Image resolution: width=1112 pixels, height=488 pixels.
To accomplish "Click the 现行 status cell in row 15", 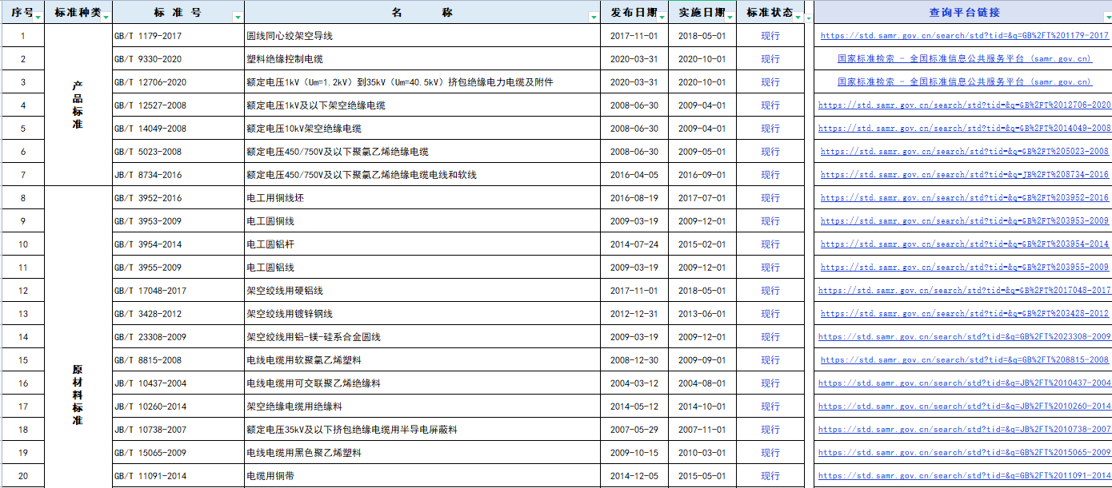I will (770, 360).
